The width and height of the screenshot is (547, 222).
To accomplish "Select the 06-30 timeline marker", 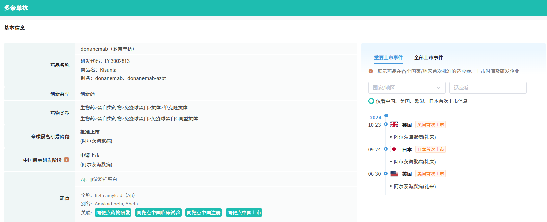I will [x=386, y=174].
